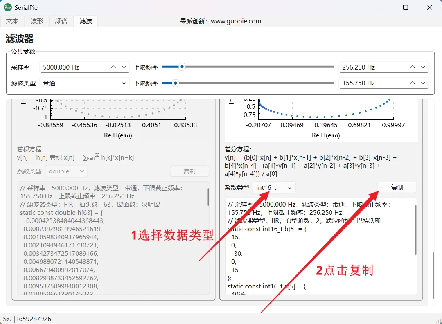Open the int16_t 系数类型 dropdown

coord(274,188)
